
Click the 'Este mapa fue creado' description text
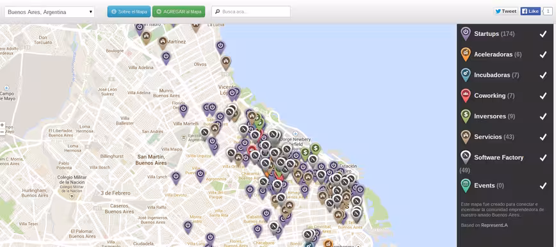pos(502,209)
